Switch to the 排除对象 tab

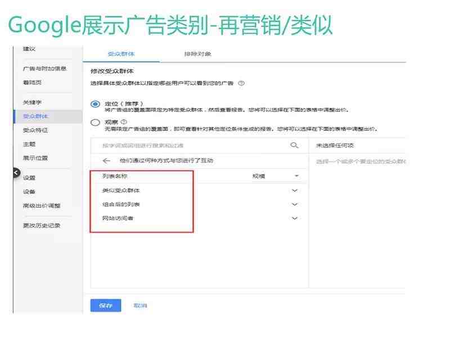198,54
